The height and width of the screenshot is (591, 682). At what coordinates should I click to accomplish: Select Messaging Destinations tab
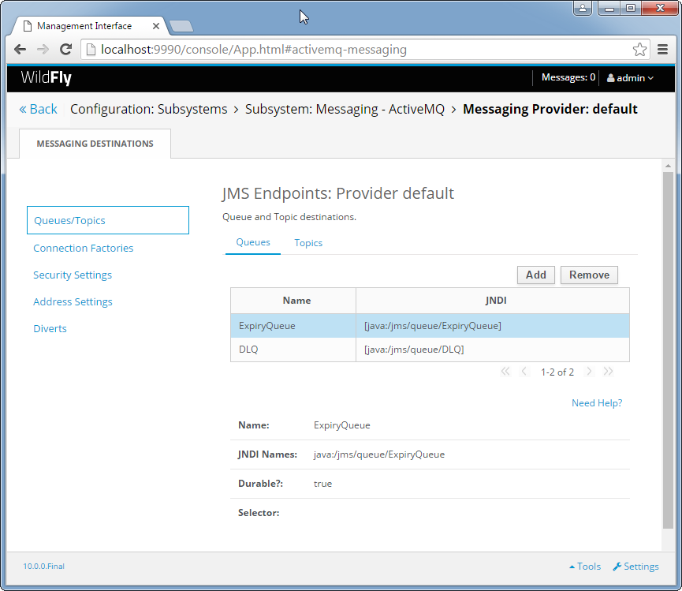click(95, 144)
